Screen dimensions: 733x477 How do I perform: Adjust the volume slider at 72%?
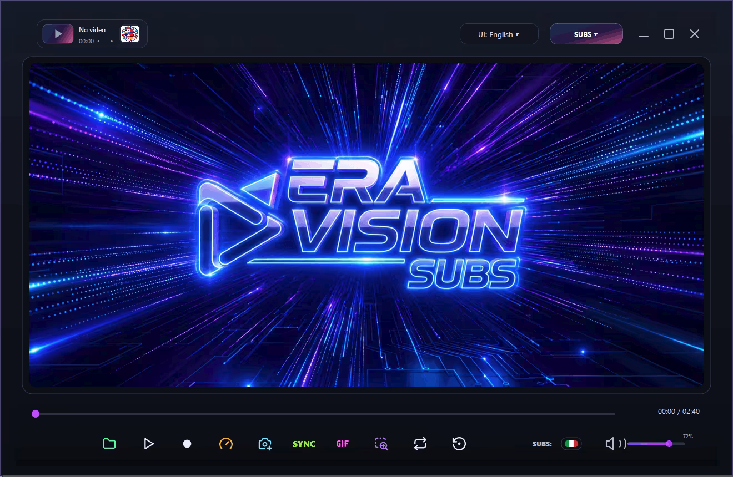pos(656,444)
